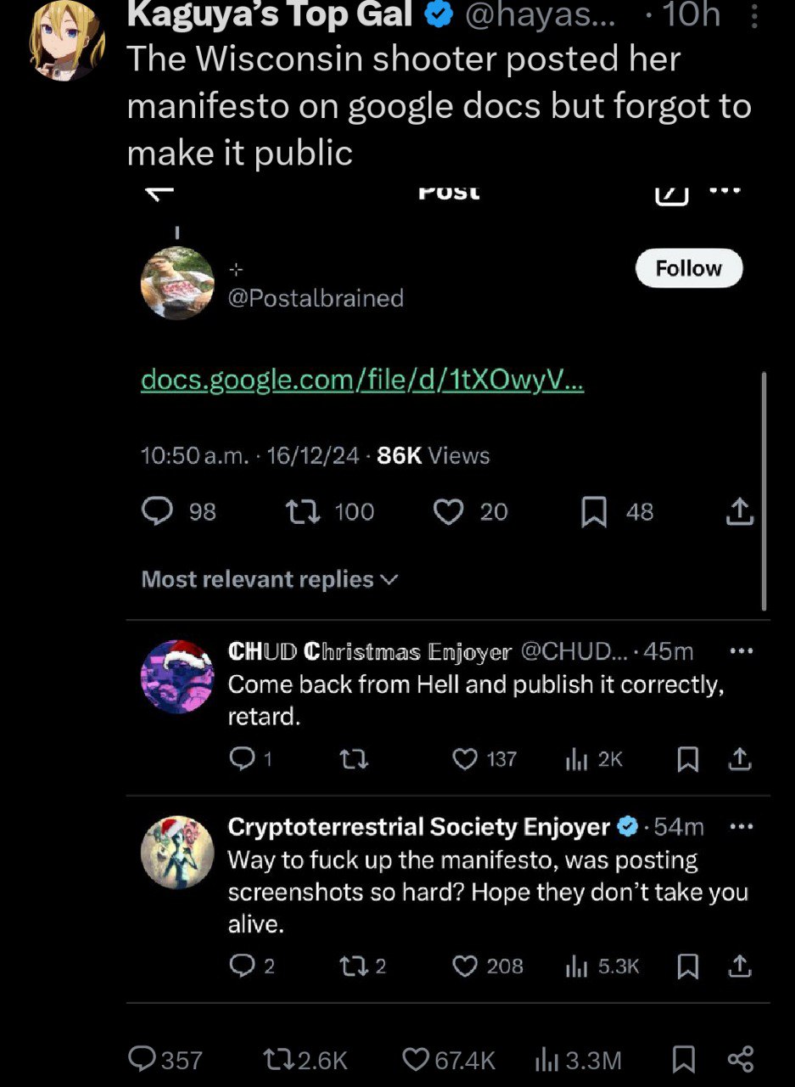Image resolution: width=795 pixels, height=1087 pixels.
Task: Click the embedded post's vertical scrollbar
Action: pyautogui.click(x=764, y=491)
